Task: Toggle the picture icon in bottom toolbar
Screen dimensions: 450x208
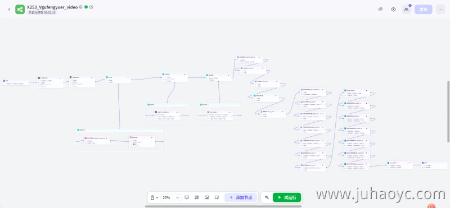Action: (206, 197)
